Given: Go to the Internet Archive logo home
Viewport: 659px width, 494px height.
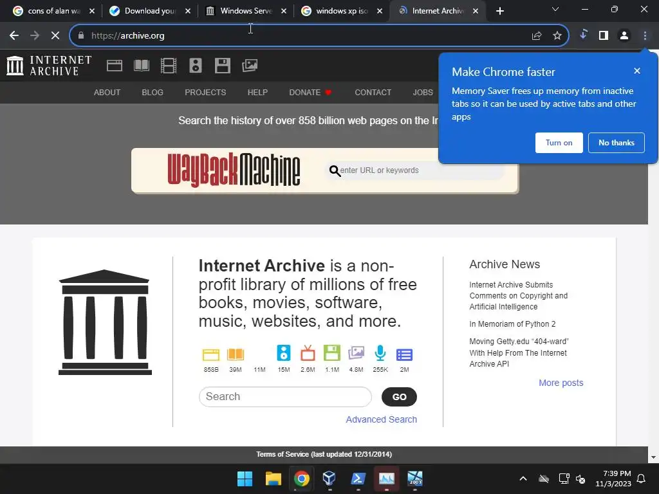Looking at the screenshot, I should point(49,66).
